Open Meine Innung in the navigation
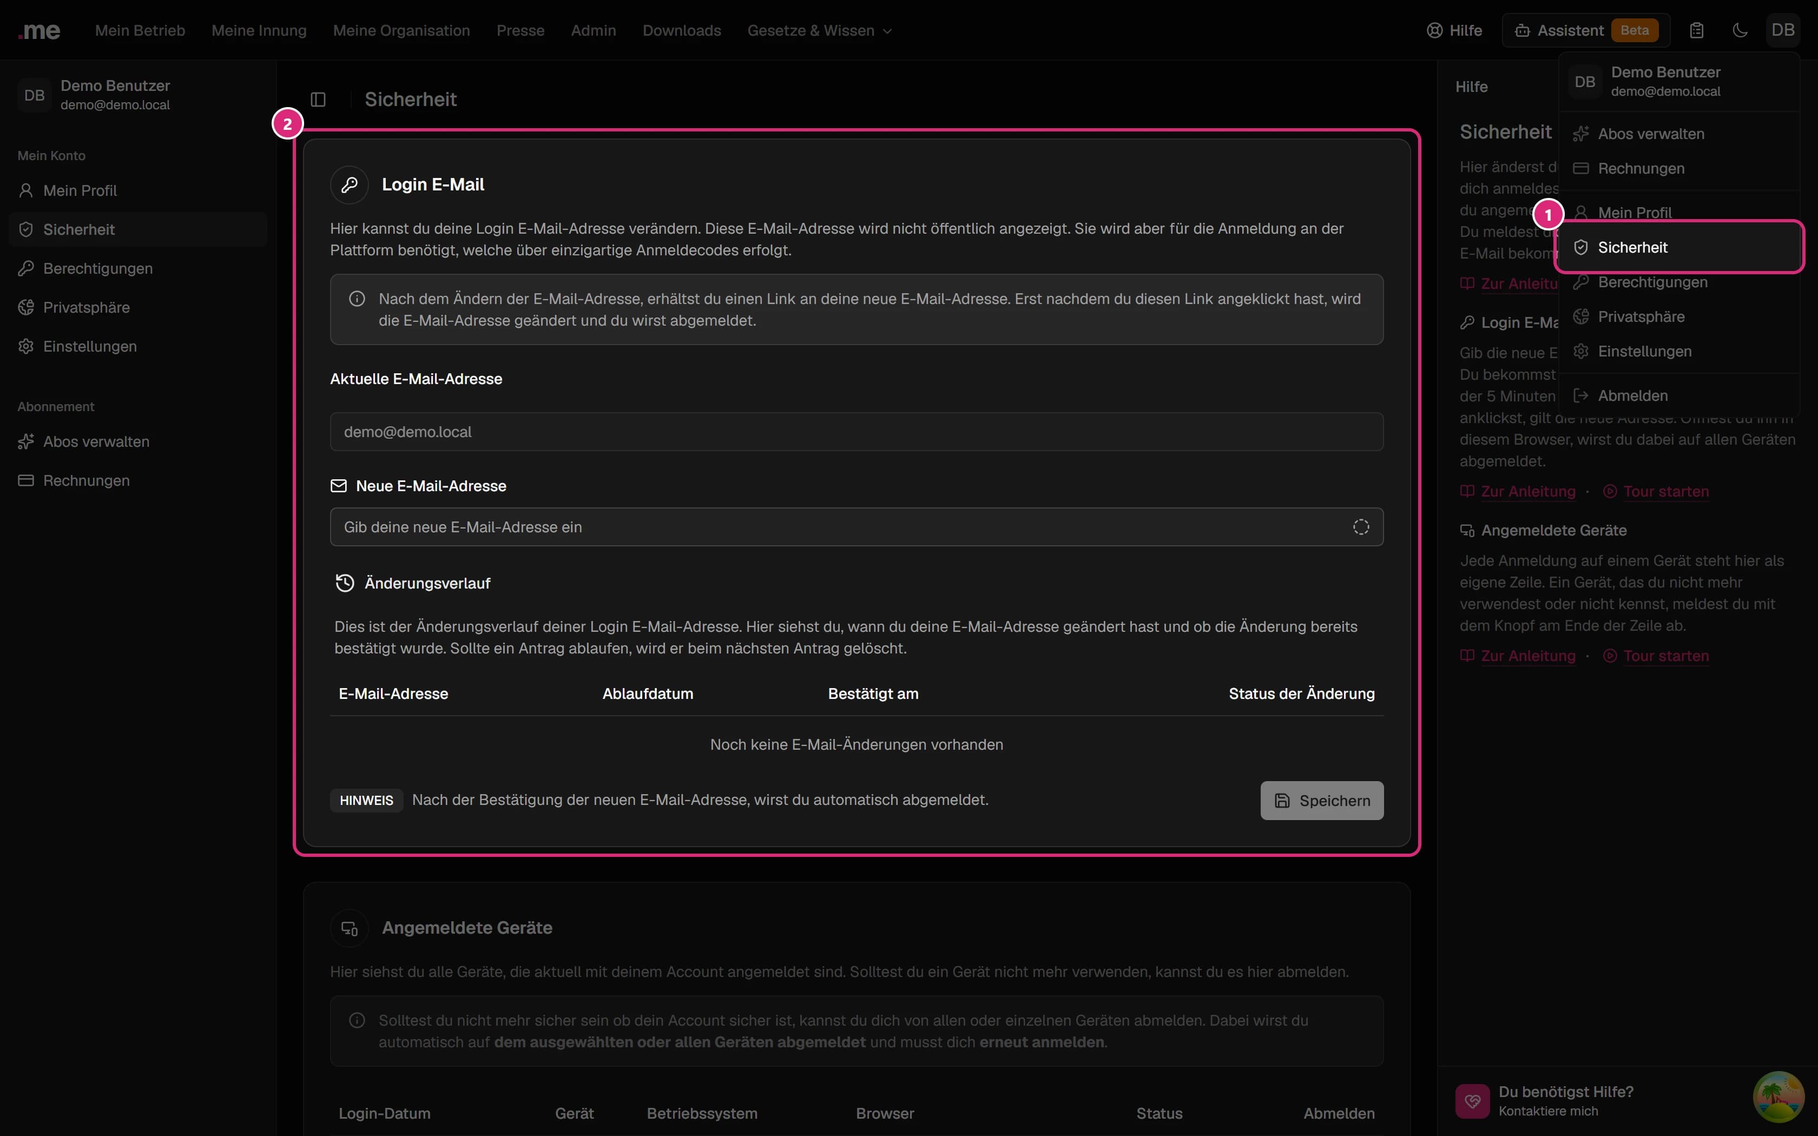 (x=259, y=31)
